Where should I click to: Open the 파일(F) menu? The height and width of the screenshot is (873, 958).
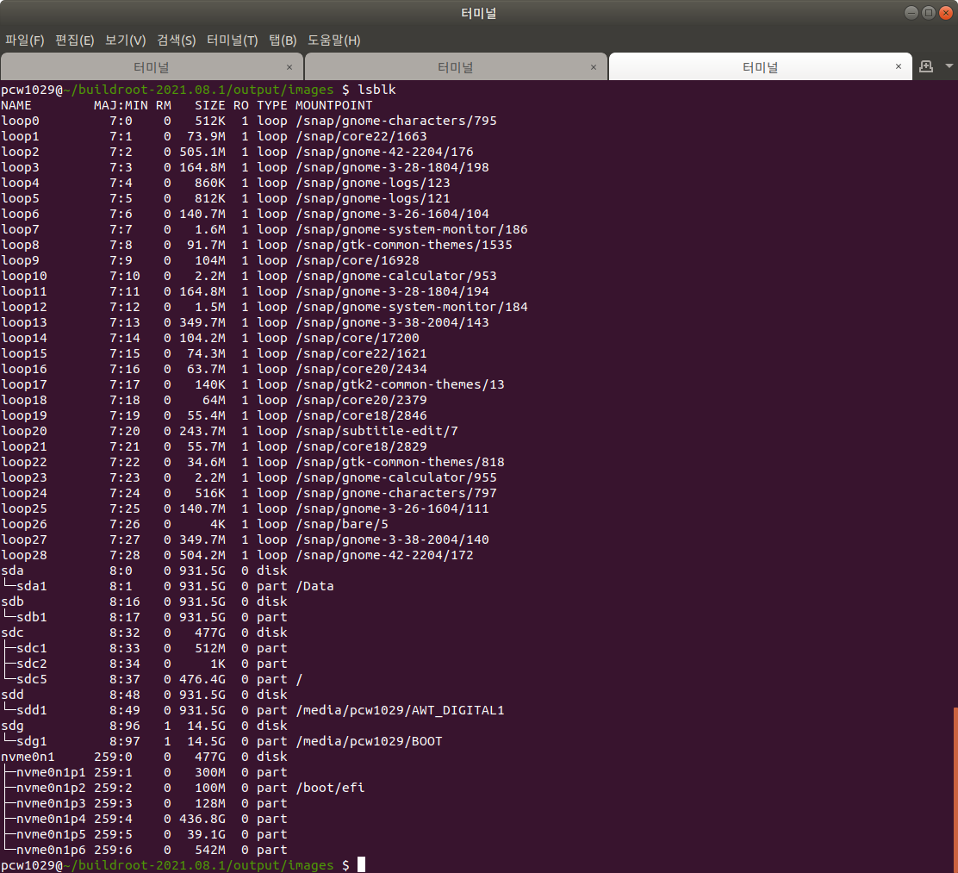coord(24,40)
